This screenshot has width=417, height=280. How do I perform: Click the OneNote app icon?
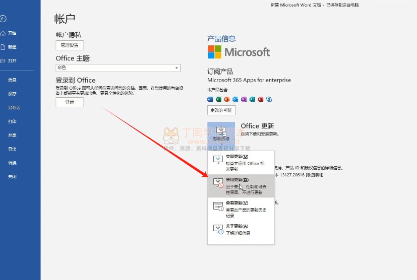tap(244, 99)
